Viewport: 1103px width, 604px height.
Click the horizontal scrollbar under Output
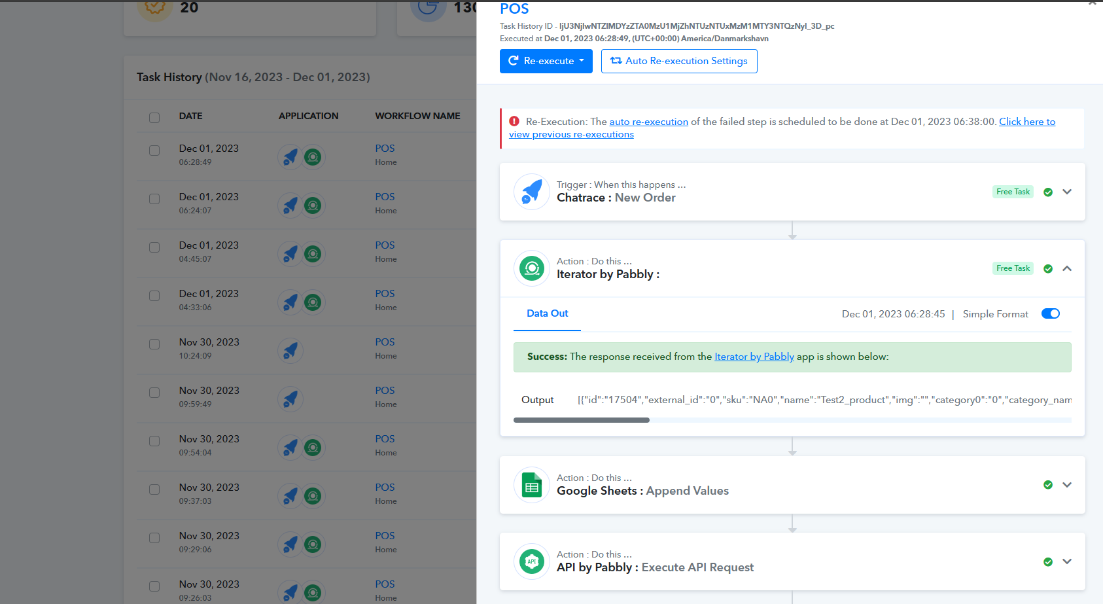(x=582, y=420)
